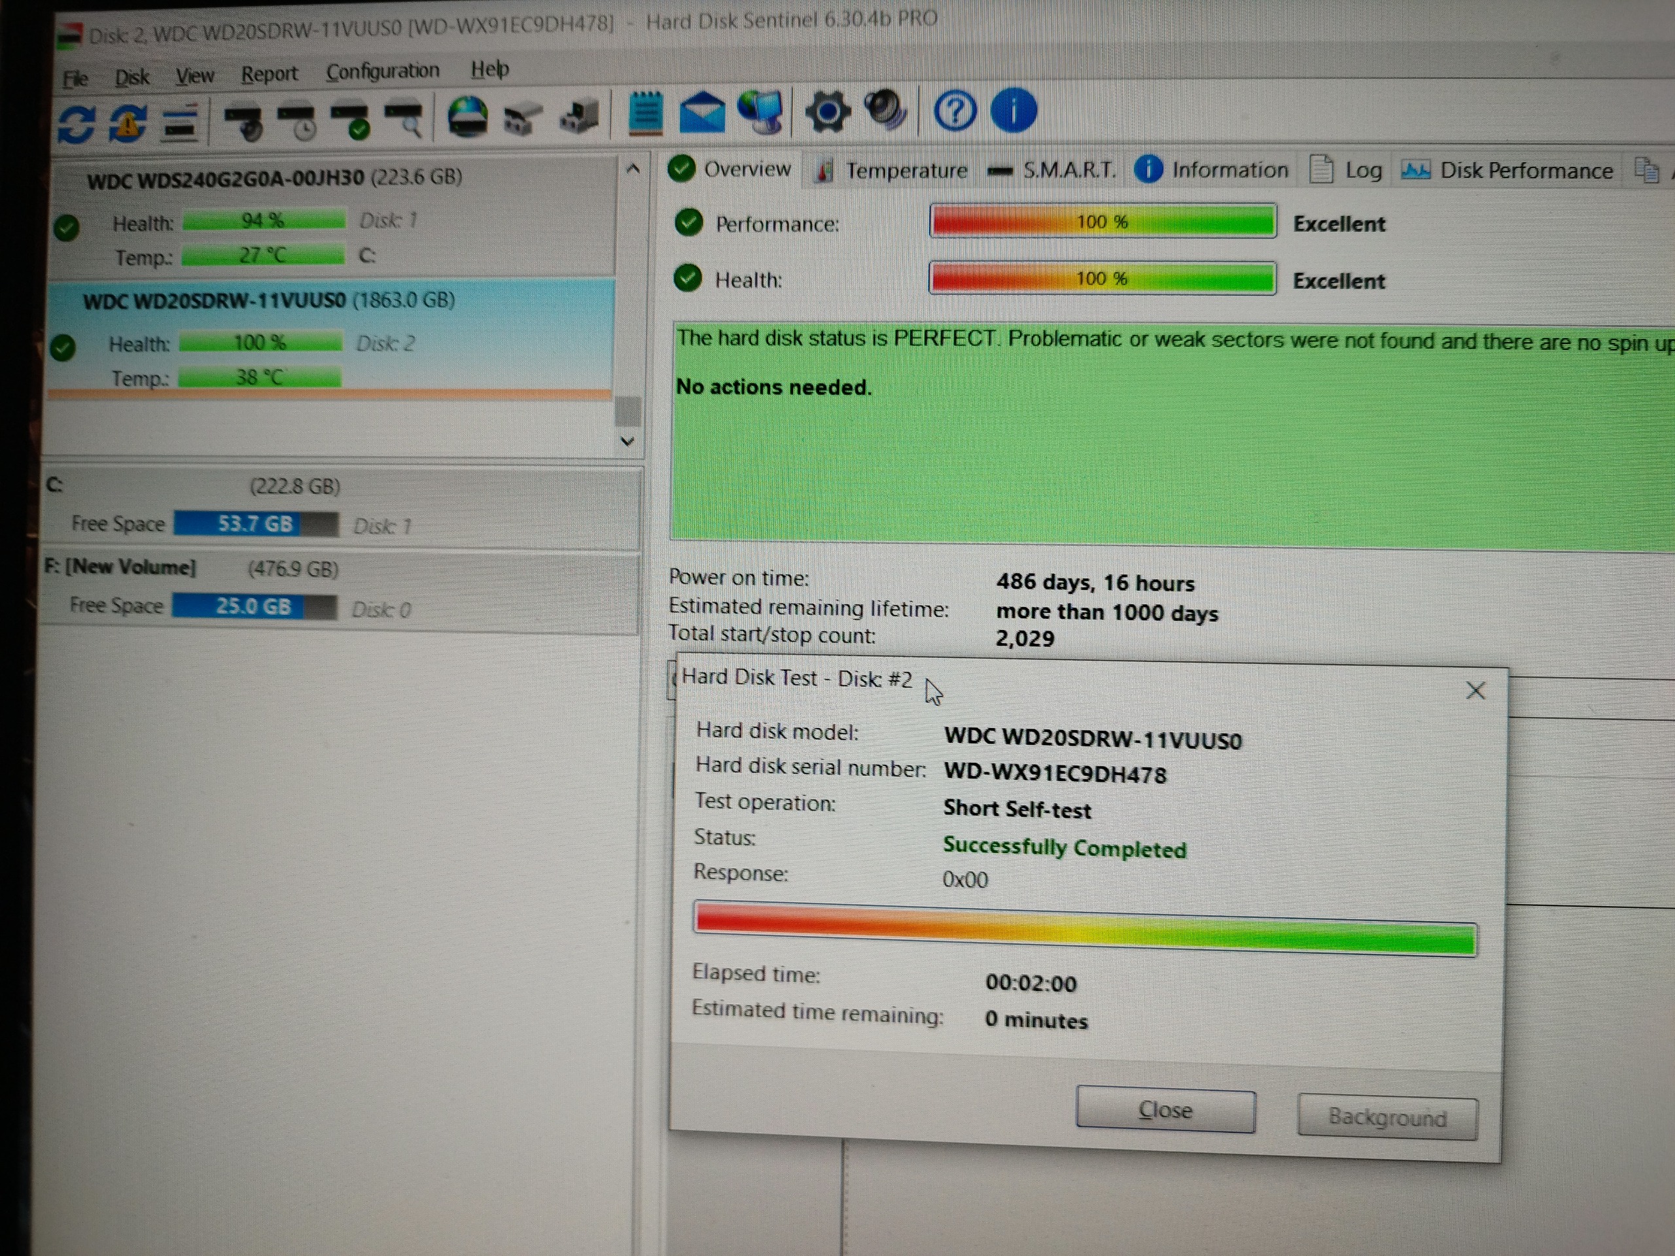Click the green check icon beside Performance
1675x1256 pixels.
point(688,222)
